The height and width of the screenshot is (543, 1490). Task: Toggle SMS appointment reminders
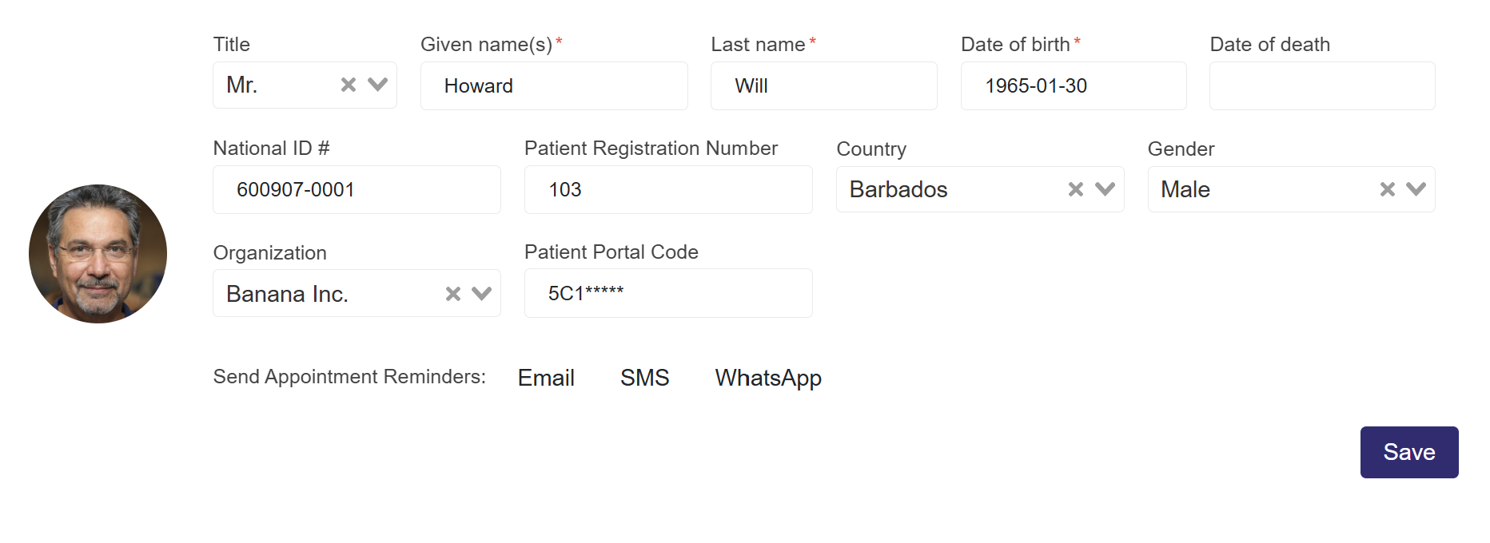click(644, 378)
